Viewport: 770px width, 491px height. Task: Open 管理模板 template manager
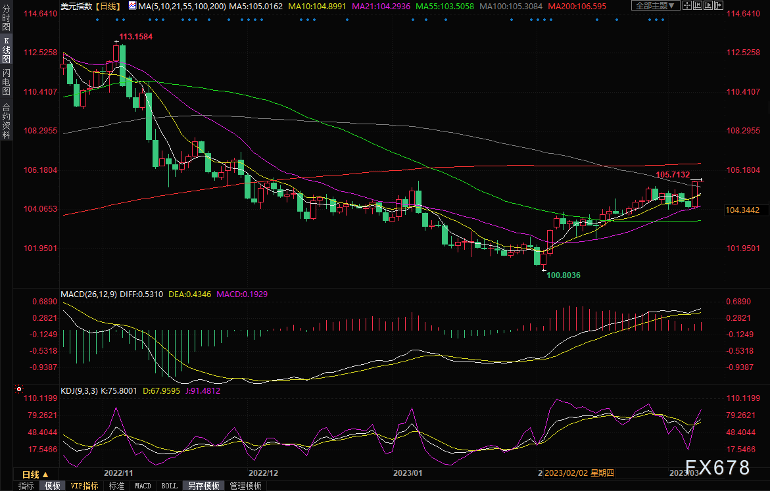click(x=245, y=486)
